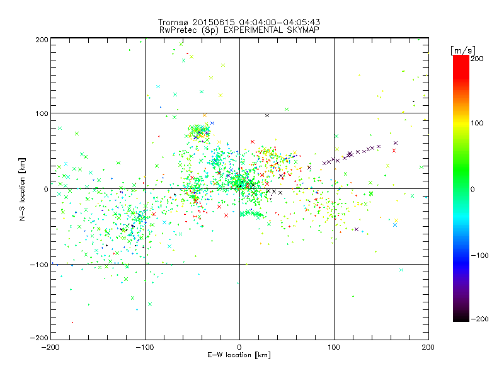Click the x-axis '-200' tick label

[50, 347]
